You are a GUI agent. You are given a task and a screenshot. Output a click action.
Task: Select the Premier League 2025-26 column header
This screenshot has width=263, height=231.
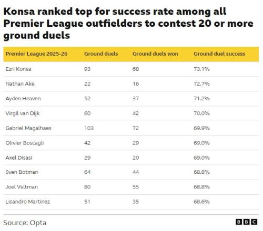pos(36,54)
